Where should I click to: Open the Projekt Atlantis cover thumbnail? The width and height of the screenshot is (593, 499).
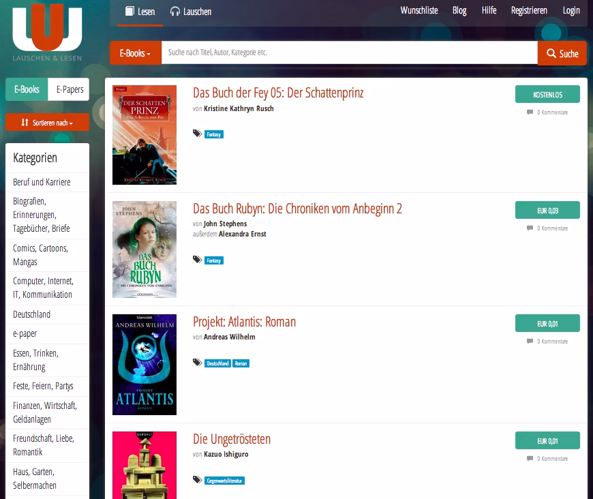pyautogui.click(x=145, y=365)
